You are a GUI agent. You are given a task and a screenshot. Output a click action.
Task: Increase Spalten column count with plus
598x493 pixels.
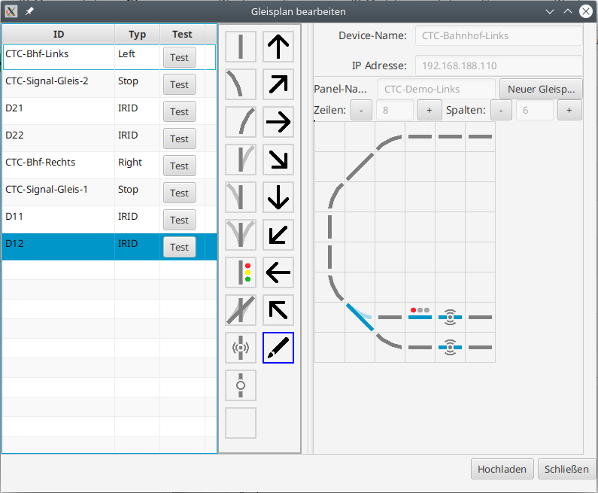[x=569, y=110]
